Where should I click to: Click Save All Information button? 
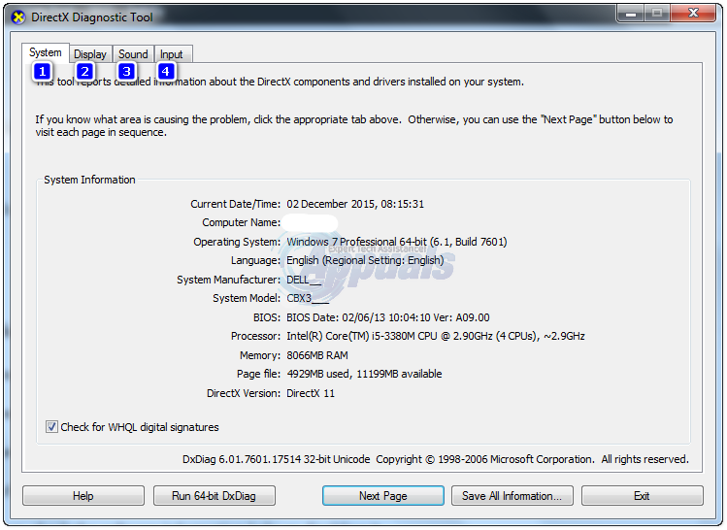click(x=512, y=496)
